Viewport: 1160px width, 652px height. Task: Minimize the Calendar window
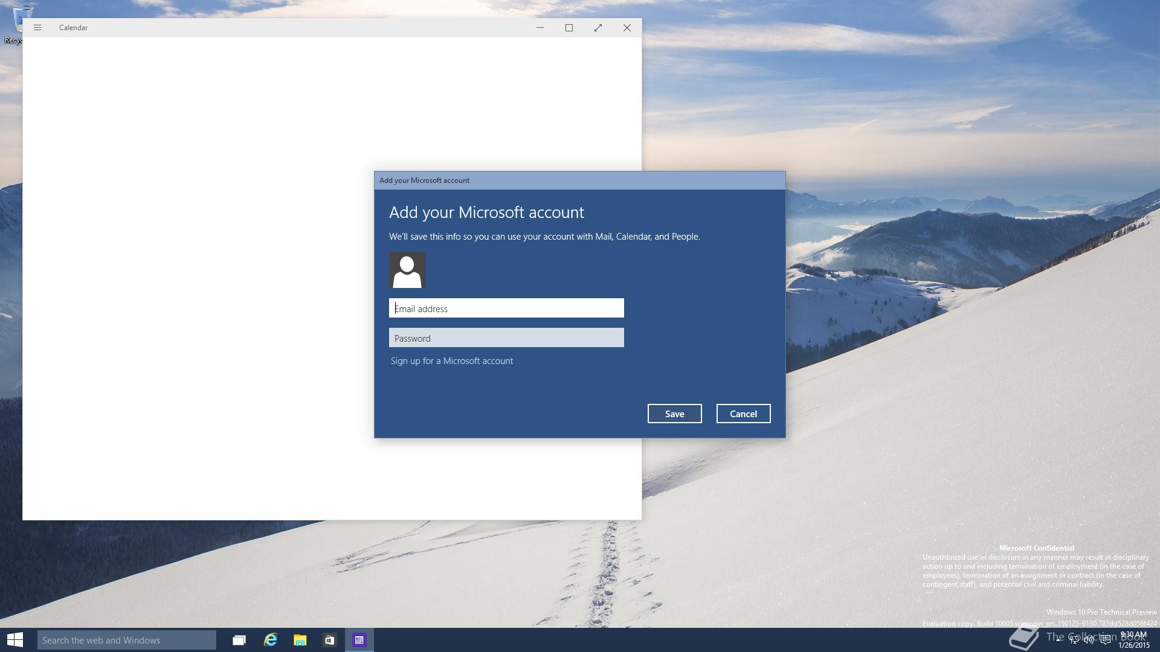[540, 28]
